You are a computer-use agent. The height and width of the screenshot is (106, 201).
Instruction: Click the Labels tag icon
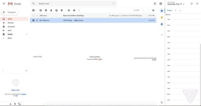pos(74,10)
